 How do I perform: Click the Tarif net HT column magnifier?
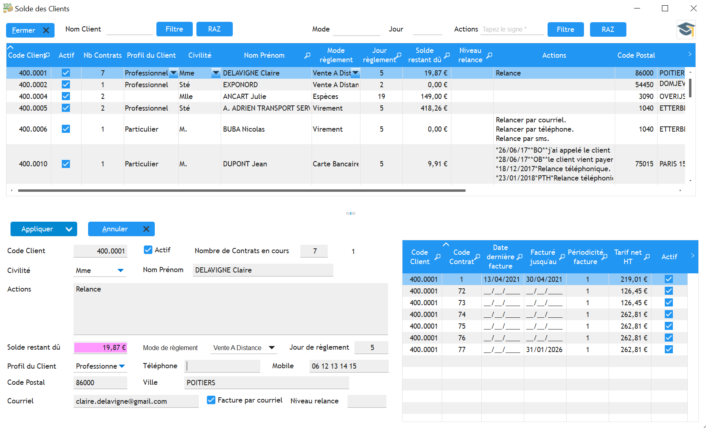tap(647, 257)
